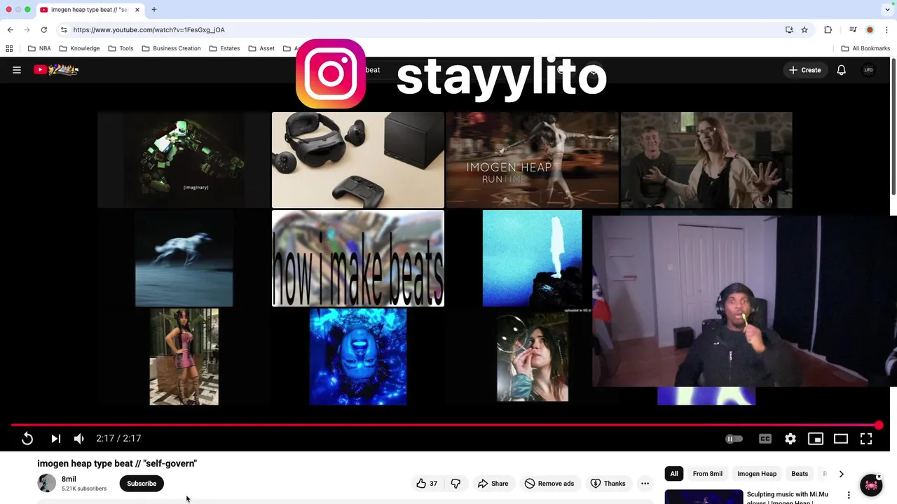Image resolution: width=897 pixels, height=504 pixels.
Task: Open the running white dog end screen video
Action: (184, 258)
